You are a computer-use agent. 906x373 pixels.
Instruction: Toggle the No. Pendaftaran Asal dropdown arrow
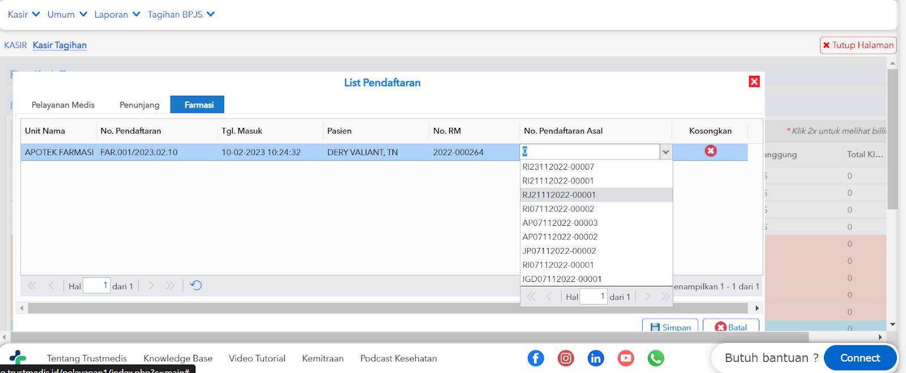pyautogui.click(x=666, y=152)
